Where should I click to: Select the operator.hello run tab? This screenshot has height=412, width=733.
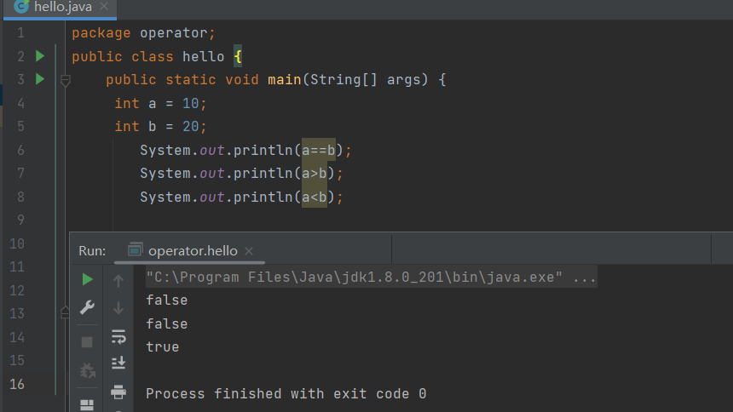[192, 250]
